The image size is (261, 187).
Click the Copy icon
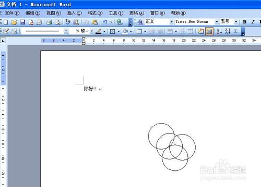87,22
